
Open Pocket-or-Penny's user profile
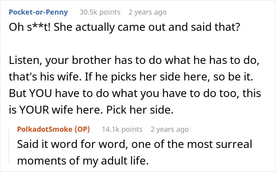[38, 12]
